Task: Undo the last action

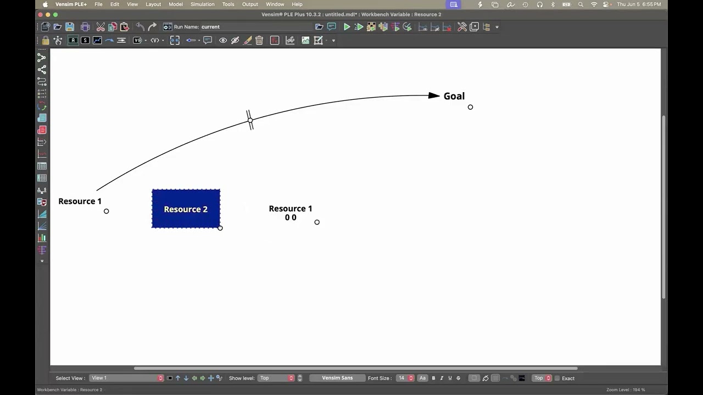Action: 140,26
